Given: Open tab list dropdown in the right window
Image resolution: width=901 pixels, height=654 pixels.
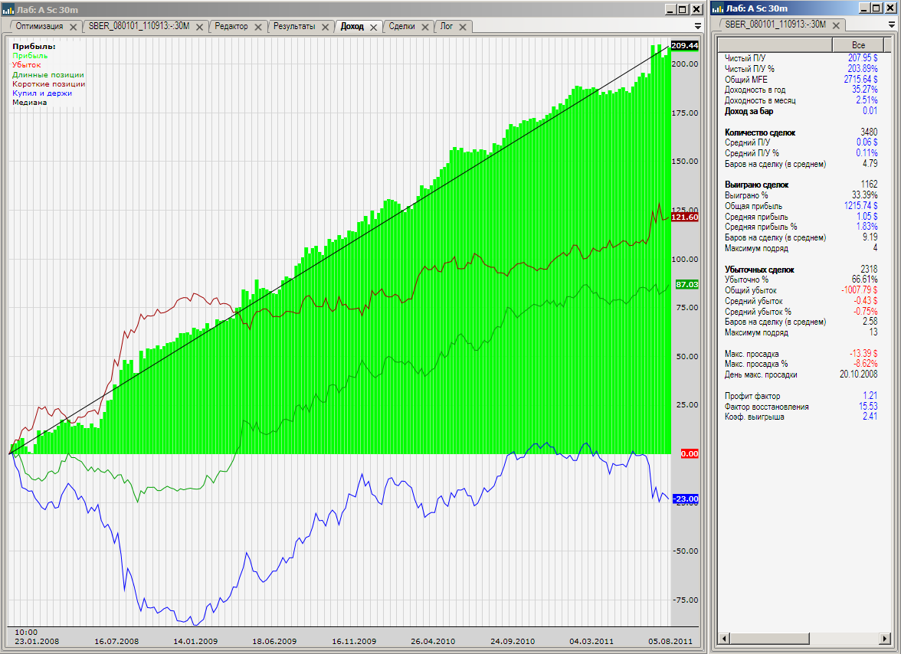Looking at the screenshot, I should [892, 25].
